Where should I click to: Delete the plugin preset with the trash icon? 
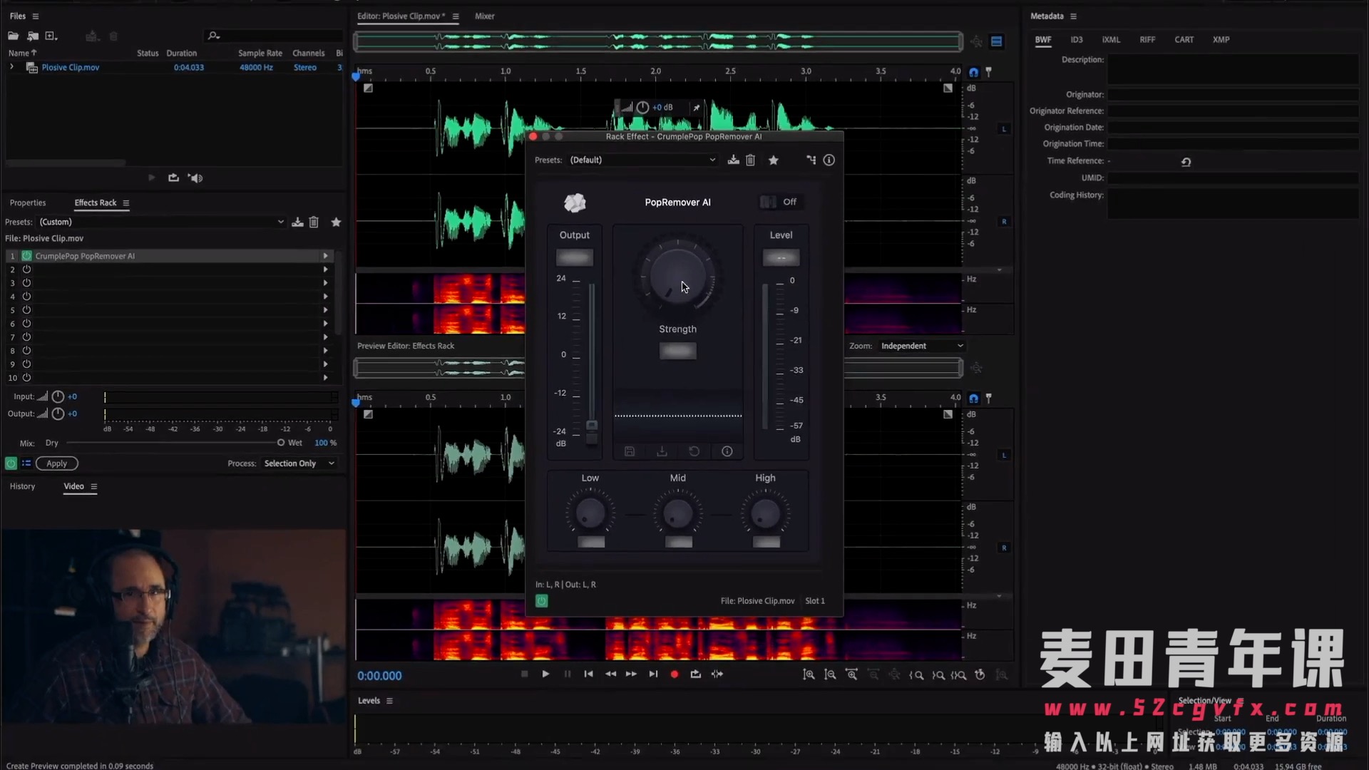pos(750,160)
